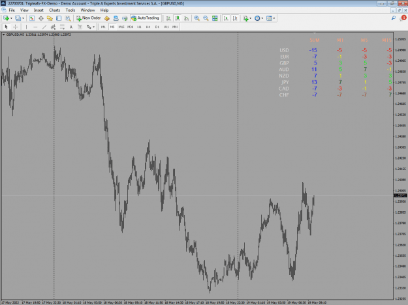The width and height of the screenshot is (408, 305).
Task: Switch to the M30 timeframe
Action: (x=130, y=27)
